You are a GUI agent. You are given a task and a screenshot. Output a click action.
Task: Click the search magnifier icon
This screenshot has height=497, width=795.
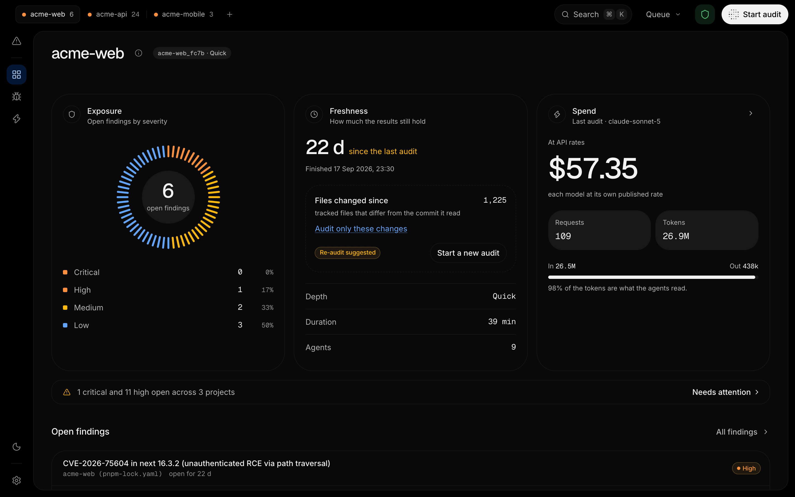(x=565, y=14)
